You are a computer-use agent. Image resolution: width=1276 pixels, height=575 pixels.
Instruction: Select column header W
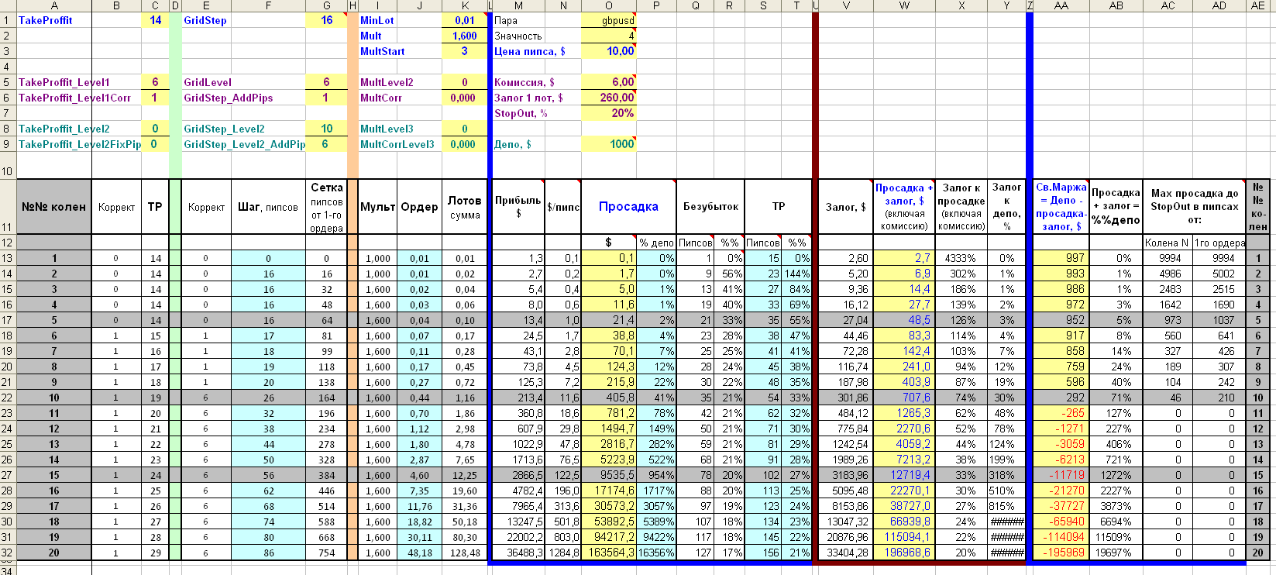[904, 5]
